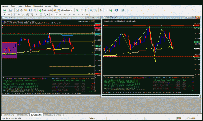The image size is (203, 121).
Task: Select the text (A) tool
Action: click(x=36, y=15)
